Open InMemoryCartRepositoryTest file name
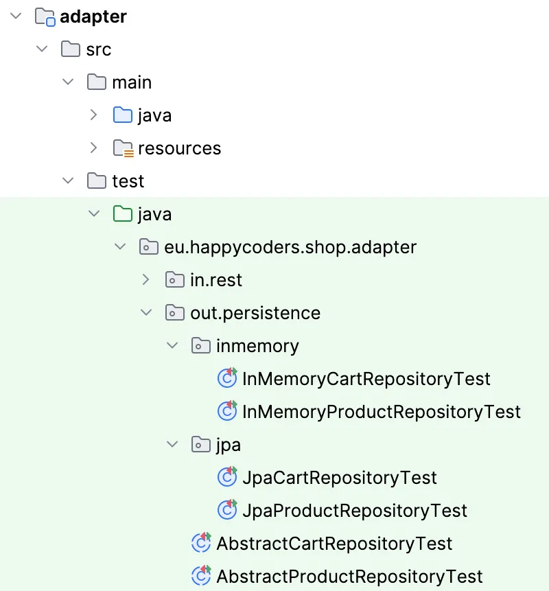549x591 pixels. tap(366, 379)
